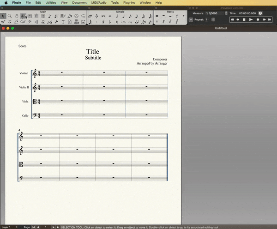
Task: Select the Hand Grabber tool
Action: pos(16,16)
